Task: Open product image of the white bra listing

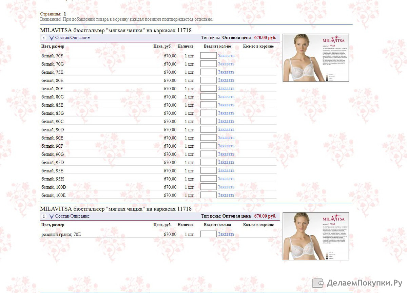Action: point(316,58)
